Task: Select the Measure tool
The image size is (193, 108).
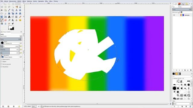Action: [x=17, y=10]
